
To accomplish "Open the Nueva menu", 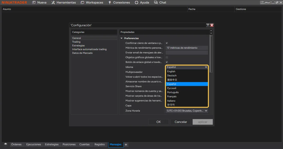I will (39, 3).
